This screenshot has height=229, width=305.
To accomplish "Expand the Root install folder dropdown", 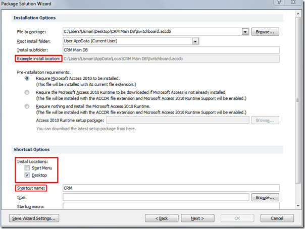I will coord(195,41).
